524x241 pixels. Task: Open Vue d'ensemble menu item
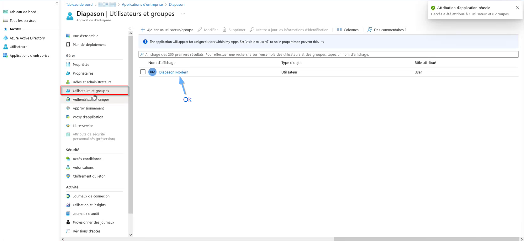[85, 36]
